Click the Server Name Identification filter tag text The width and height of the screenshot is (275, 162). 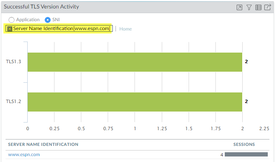[62, 28]
